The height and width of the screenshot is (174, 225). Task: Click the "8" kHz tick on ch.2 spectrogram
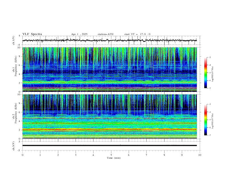pos(20,103)
